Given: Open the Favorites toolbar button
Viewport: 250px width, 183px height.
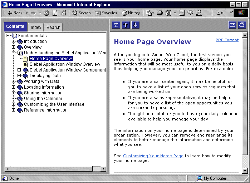Looking at the screenshot, I should (x=106, y=13).
